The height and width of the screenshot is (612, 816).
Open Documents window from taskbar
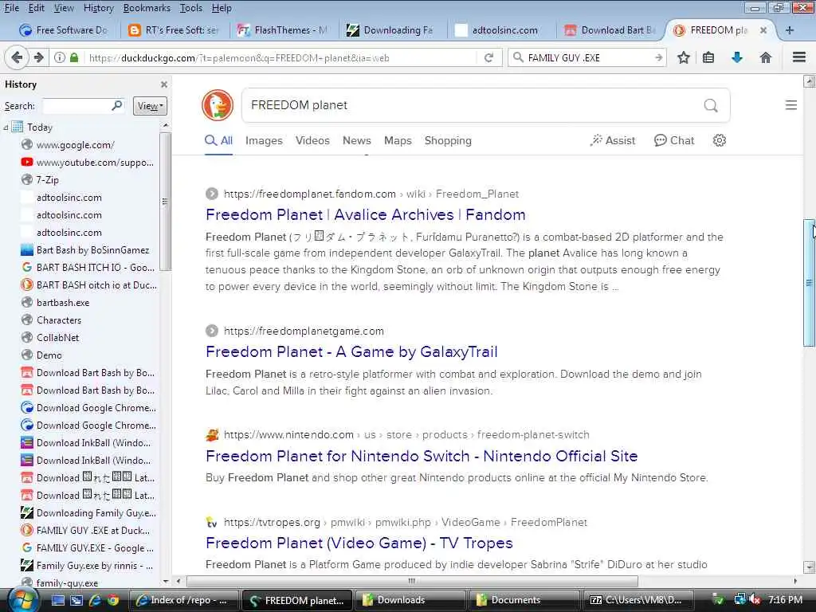pos(524,600)
